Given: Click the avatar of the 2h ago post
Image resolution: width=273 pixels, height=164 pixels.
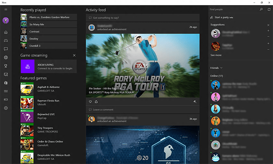Looking at the screenshot, I should pos(91,27).
